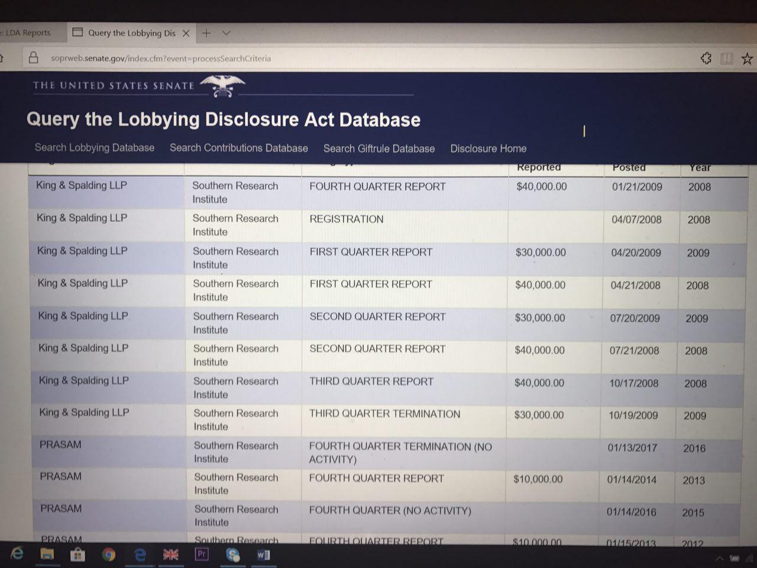Open a new browser tab
The image size is (757, 568).
[x=206, y=33]
